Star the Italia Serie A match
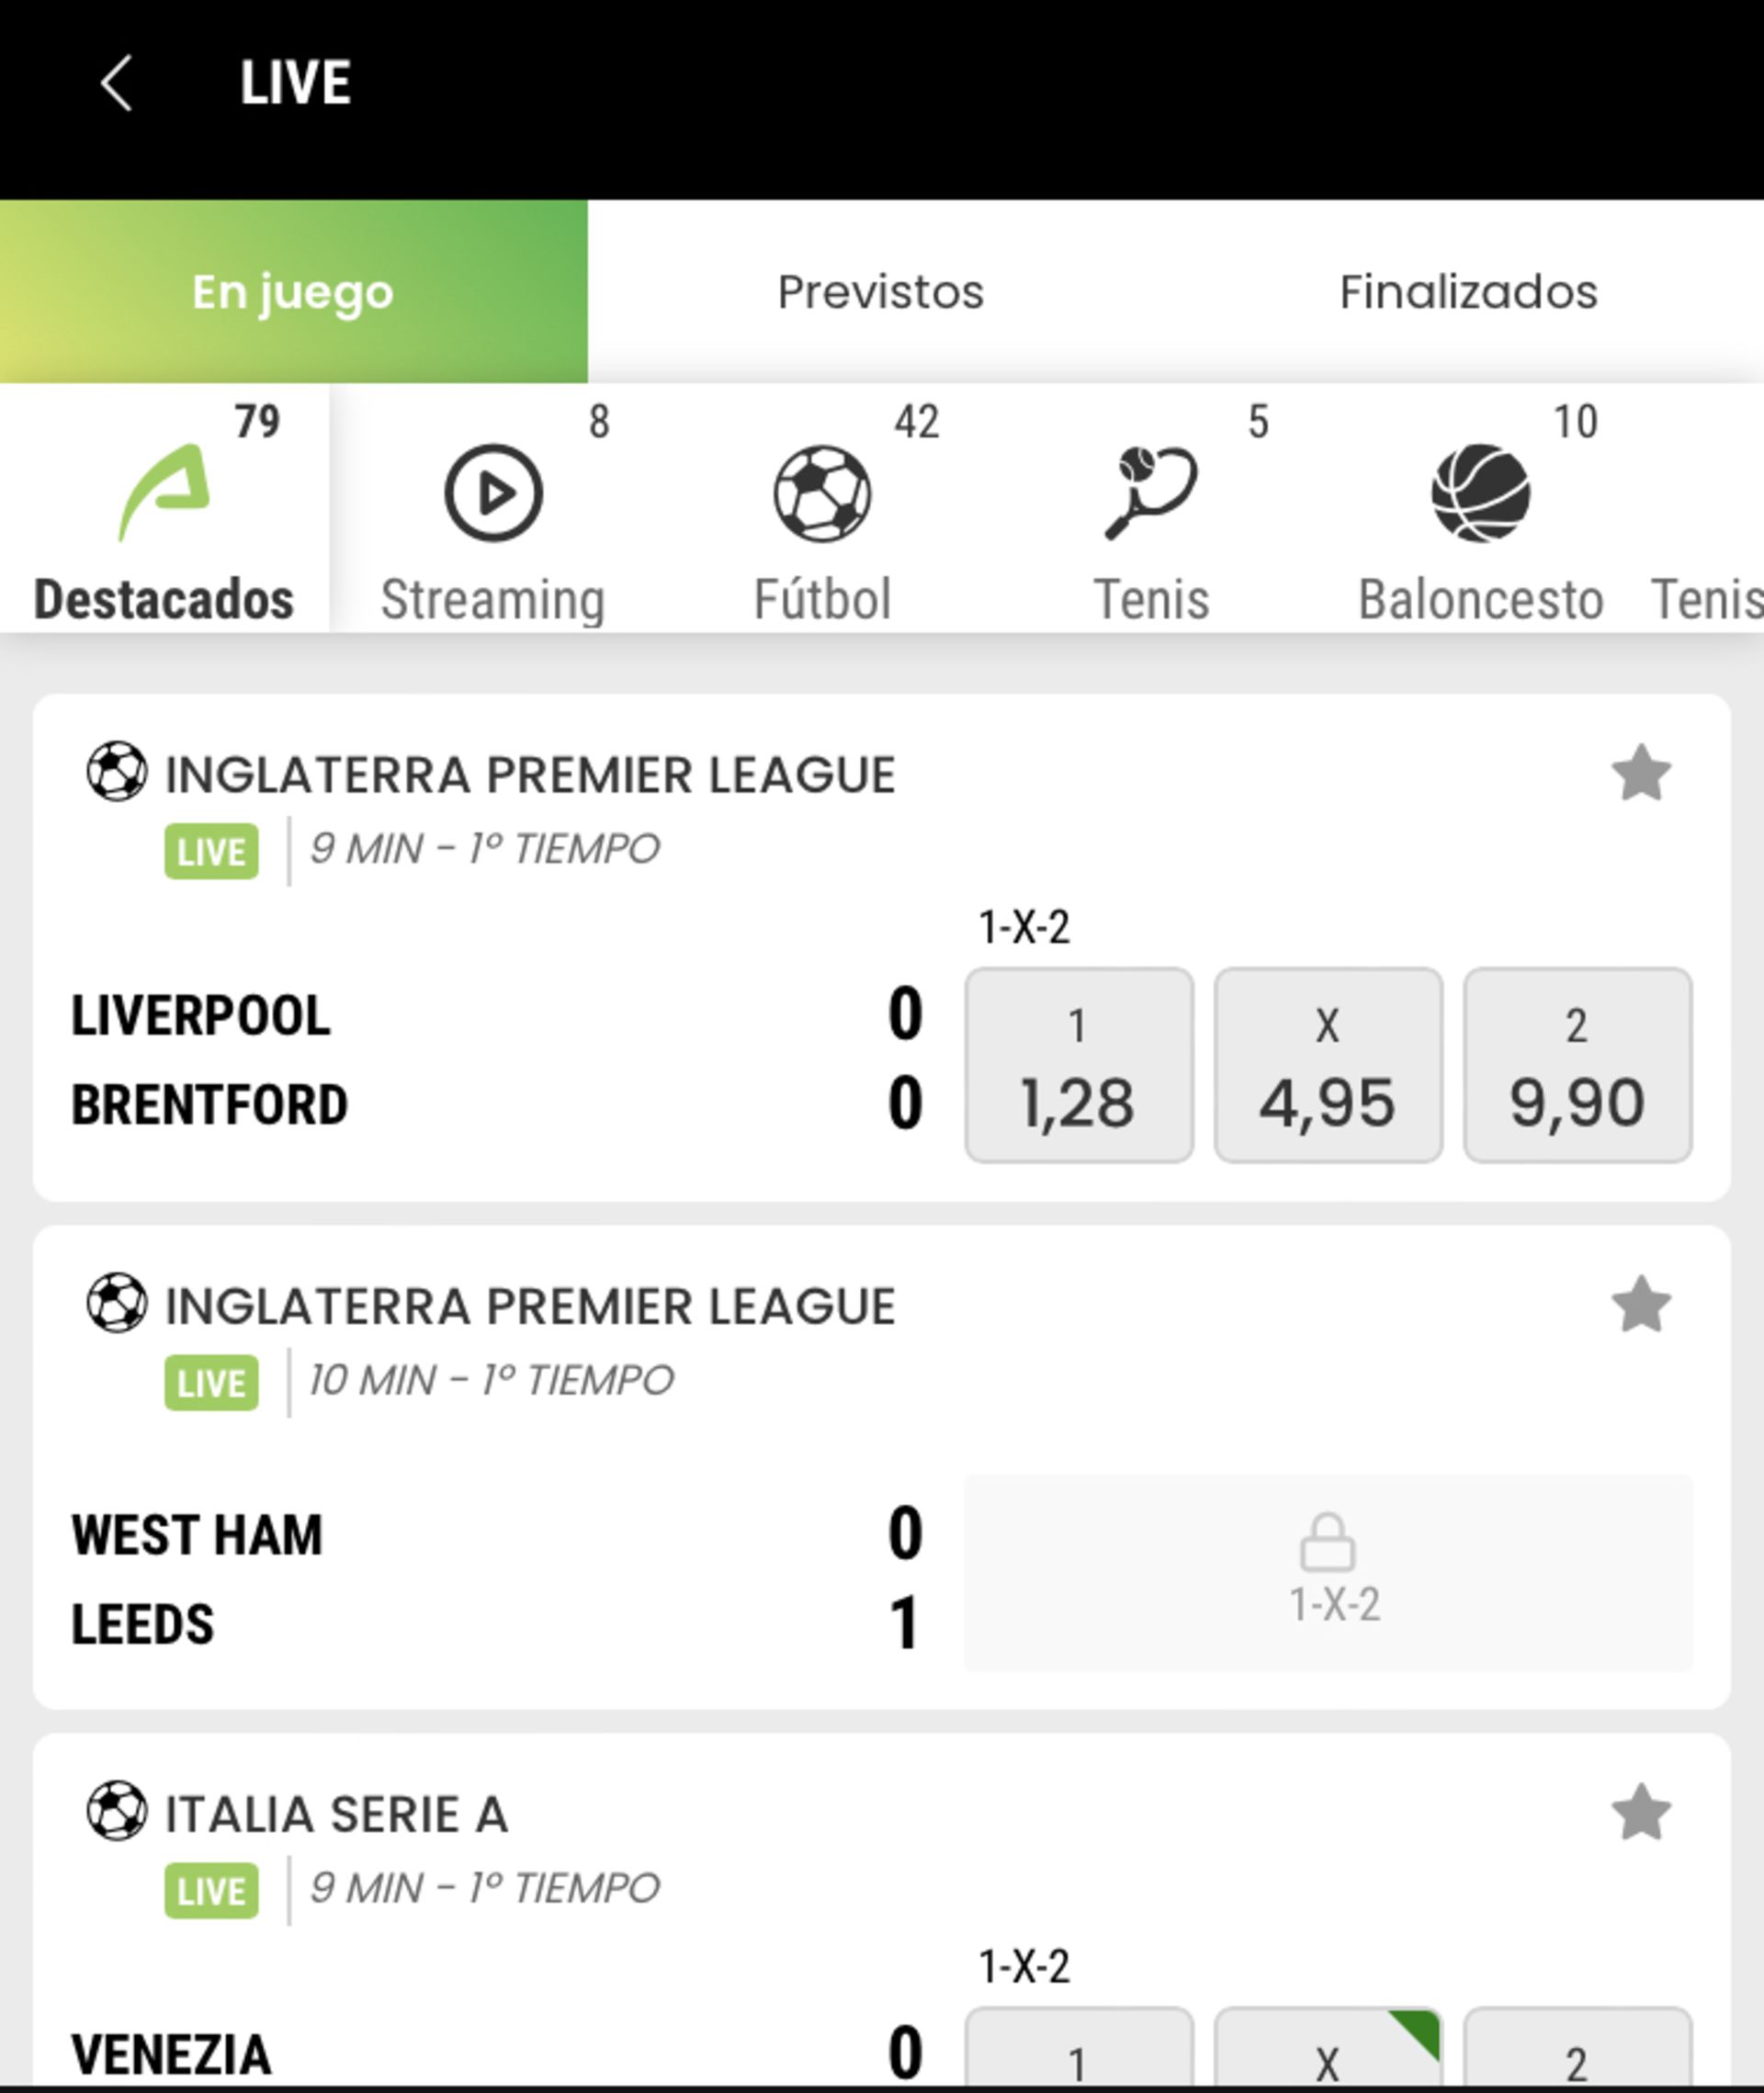1764x2093 pixels. tap(1641, 1812)
